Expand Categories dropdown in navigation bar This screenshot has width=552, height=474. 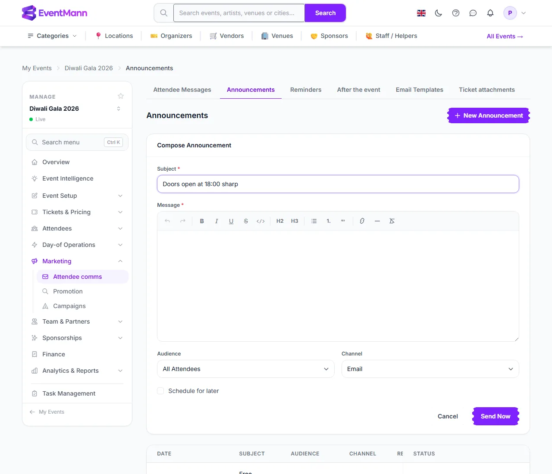[52, 36]
